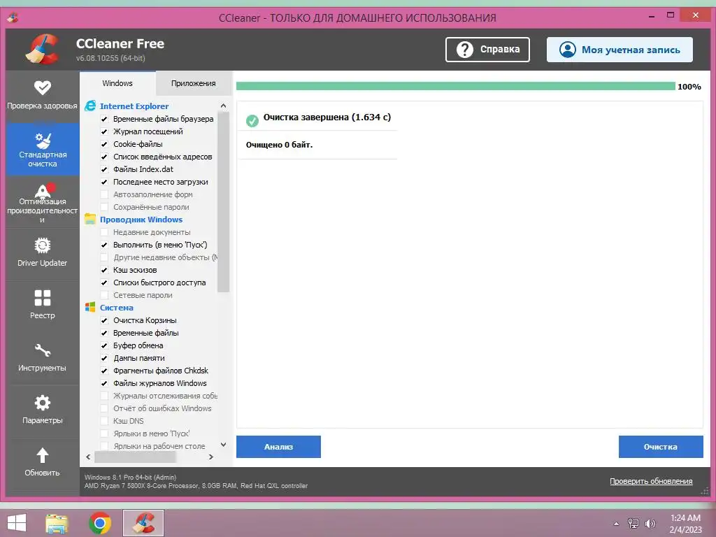Screen dimensions: 716x537
Task: Enable Автозаполнение форм checkbox
Action: tap(104, 194)
